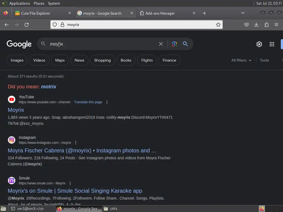Click the Firefox view icon at tab bar start
The height and width of the screenshot is (212, 283).
pyautogui.click(x=6, y=13)
